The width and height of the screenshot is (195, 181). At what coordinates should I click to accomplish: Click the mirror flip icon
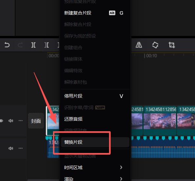click(x=139, y=45)
